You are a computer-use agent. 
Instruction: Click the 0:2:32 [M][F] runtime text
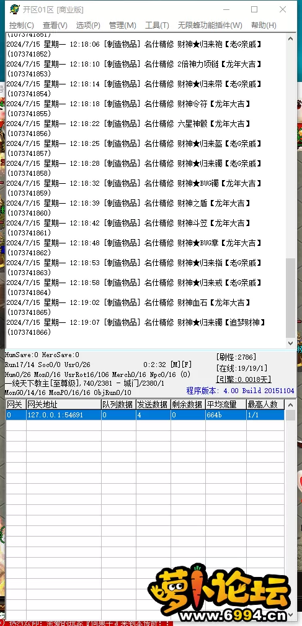point(167,365)
